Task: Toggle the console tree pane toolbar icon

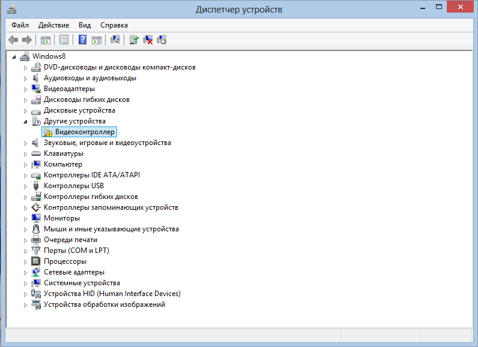Action: 46,40
